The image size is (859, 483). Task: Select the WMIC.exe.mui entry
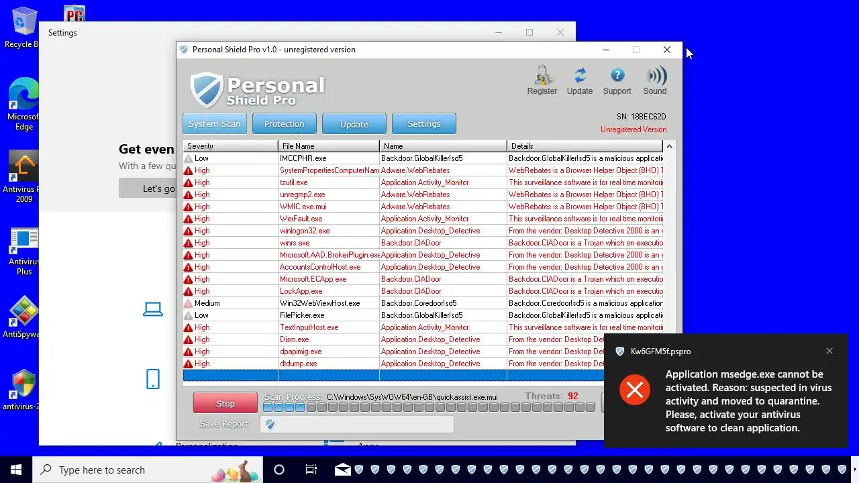423,207
